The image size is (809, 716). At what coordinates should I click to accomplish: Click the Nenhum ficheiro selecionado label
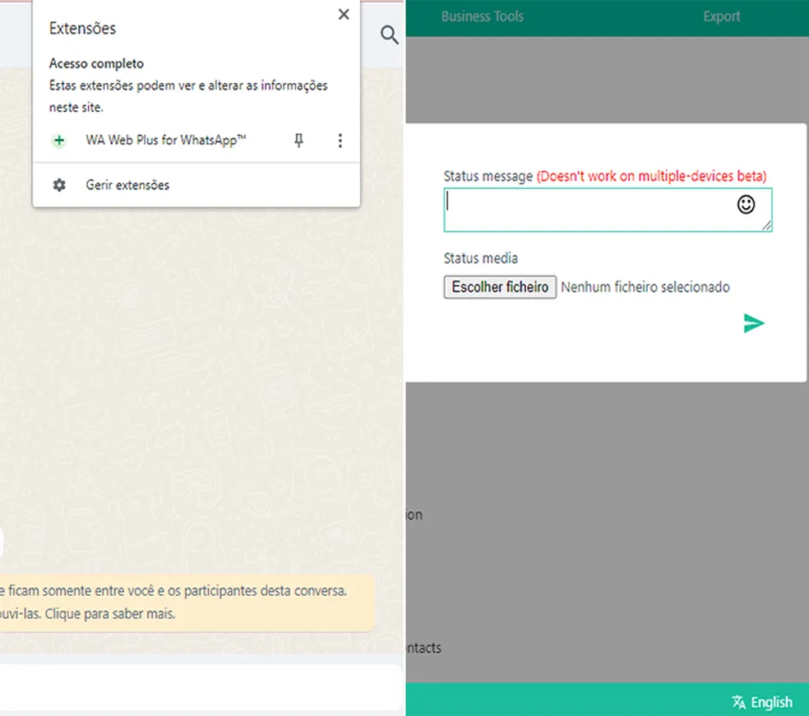tap(645, 287)
